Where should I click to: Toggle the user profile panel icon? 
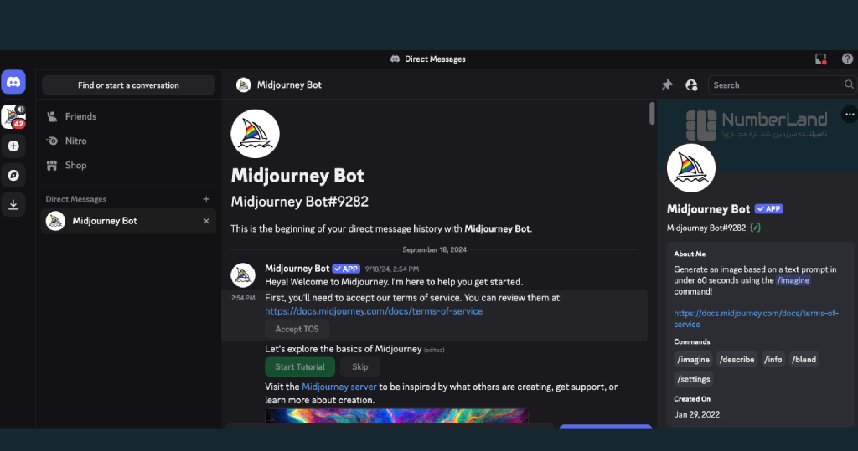[x=691, y=85]
